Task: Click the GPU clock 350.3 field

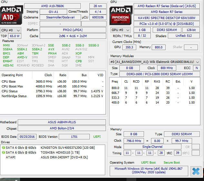Action: 129,47
